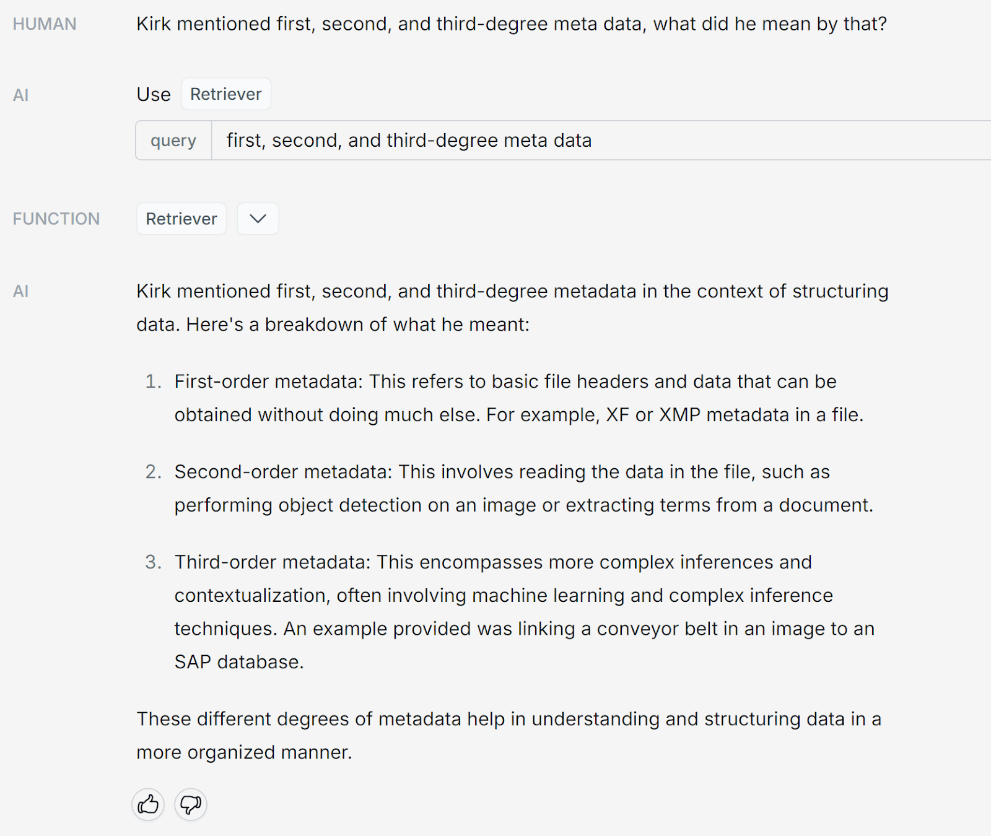Click the Retriever chip in FUNCTION row
The image size is (991, 836).
(x=181, y=219)
